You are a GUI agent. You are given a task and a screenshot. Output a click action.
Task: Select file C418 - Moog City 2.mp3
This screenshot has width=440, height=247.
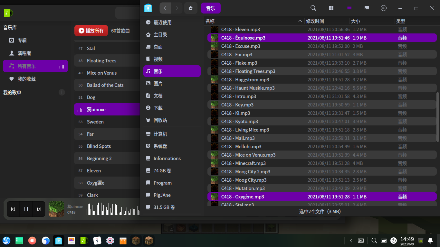click(x=322, y=172)
